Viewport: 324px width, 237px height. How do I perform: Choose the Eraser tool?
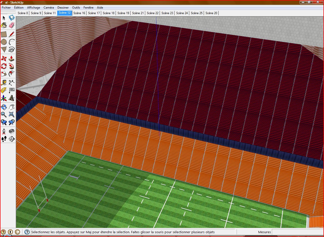click(x=12, y=25)
